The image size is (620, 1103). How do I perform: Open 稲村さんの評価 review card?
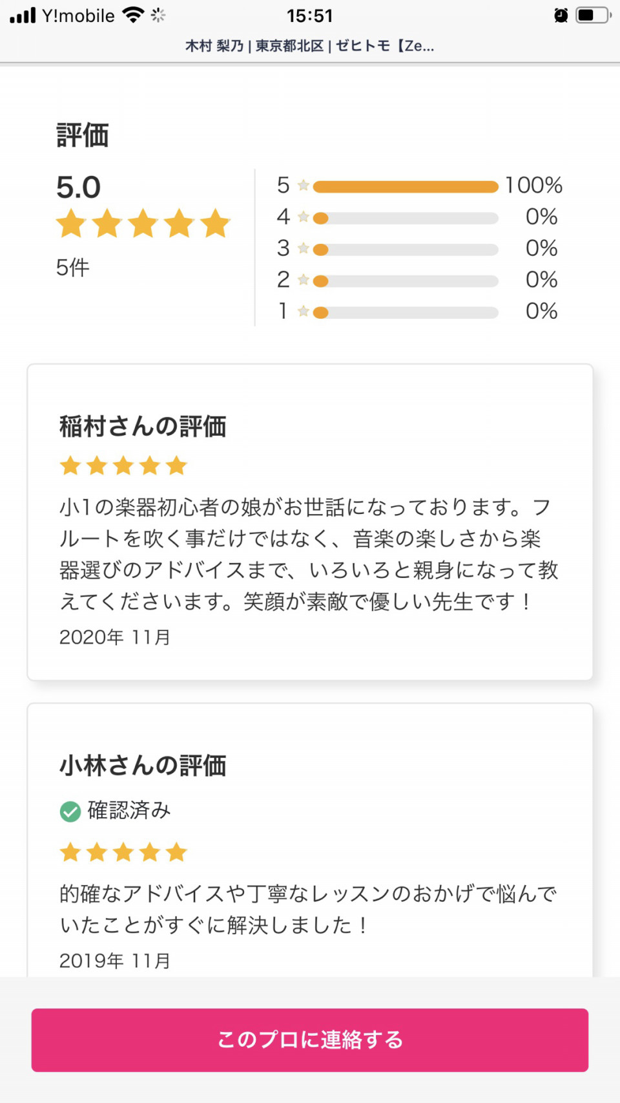coord(310,522)
